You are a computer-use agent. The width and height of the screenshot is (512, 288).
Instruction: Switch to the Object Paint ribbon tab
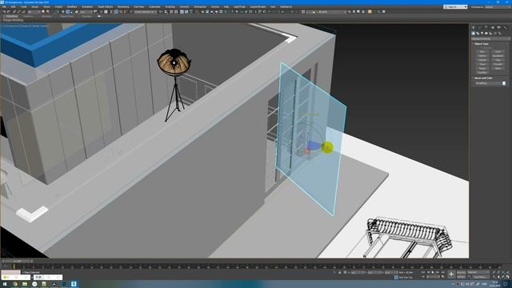point(66,16)
